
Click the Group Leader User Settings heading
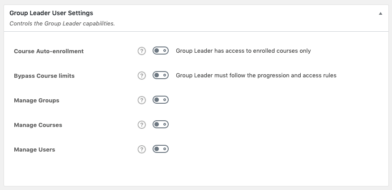click(x=51, y=13)
